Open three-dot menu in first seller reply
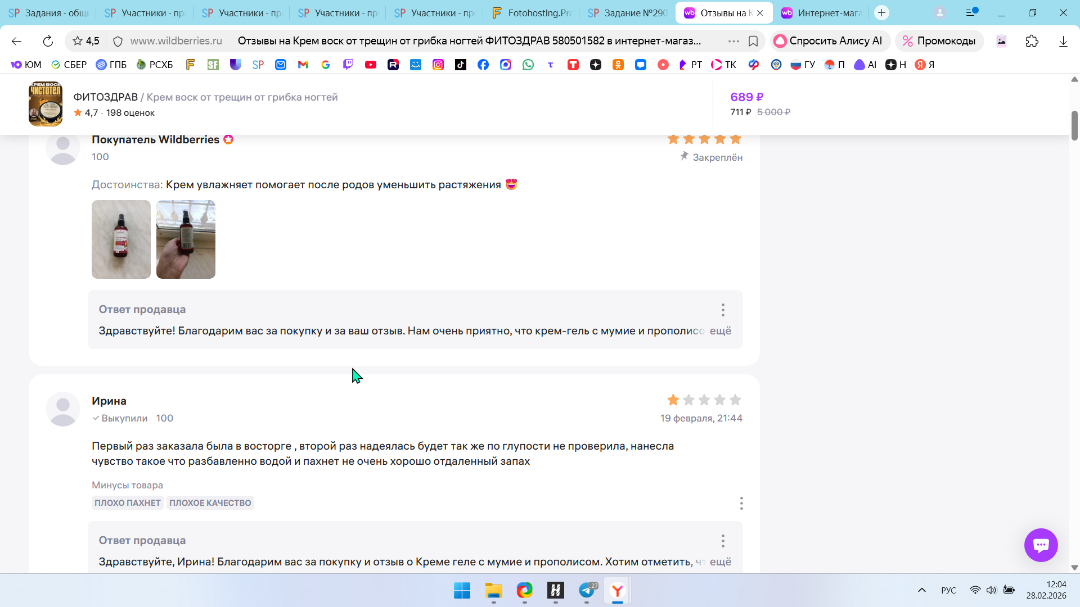This screenshot has width=1080, height=607. [x=723, y=310]
